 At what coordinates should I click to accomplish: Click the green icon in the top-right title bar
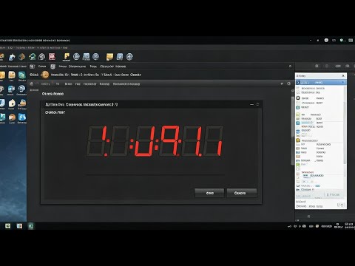(x=342, y=40)
